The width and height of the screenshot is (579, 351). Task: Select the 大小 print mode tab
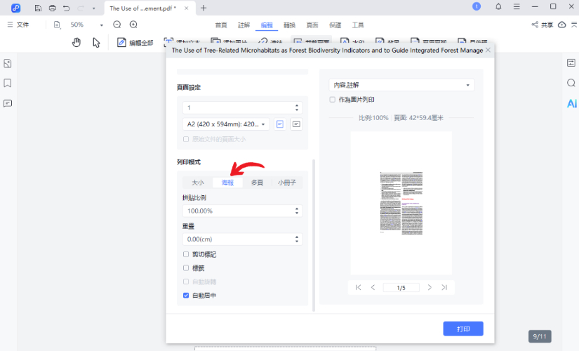click(x=198, y=183)
